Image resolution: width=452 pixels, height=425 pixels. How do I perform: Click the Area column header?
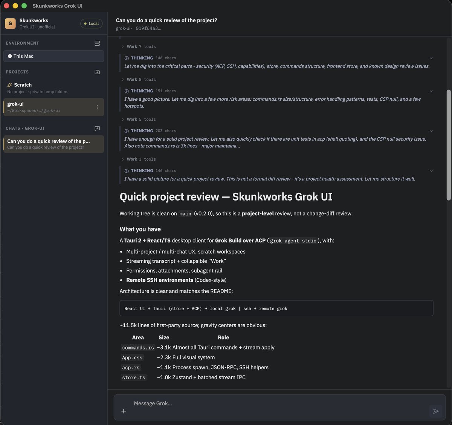pyautogui.click(x=138, y=338)
